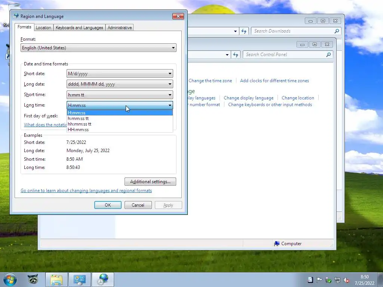Switch to Control Panel taskbar button

(x=79, y=280)
